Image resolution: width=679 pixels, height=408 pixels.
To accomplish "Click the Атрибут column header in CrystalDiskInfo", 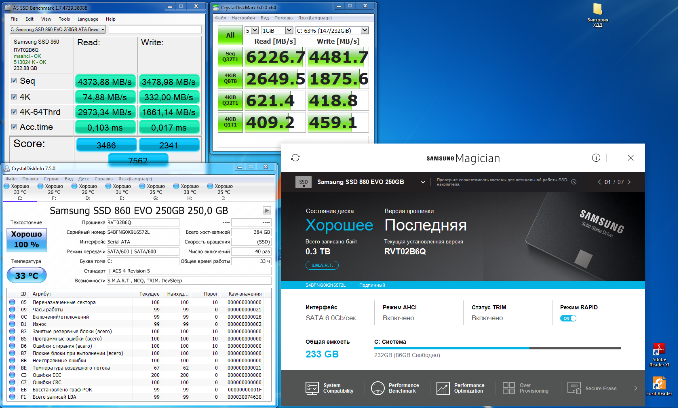I will (x=82, y=294).
